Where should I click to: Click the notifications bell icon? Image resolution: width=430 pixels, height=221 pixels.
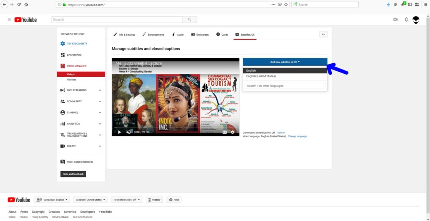pos(406,20)
